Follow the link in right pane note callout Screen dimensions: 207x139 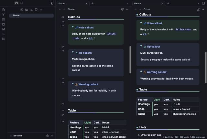click(145, 34)
